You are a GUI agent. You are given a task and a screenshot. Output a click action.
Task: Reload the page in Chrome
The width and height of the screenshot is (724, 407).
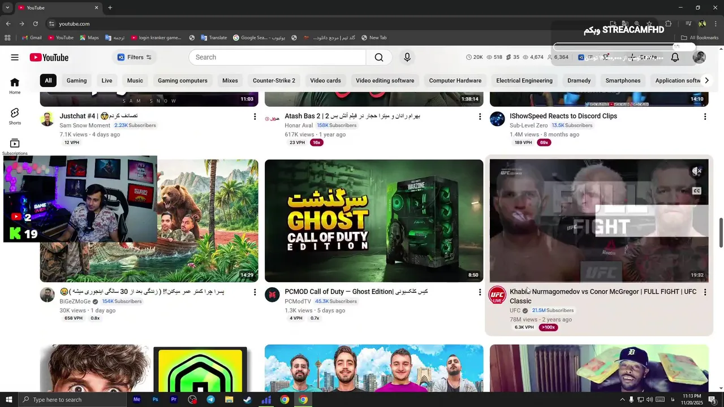(x=35, y=24)
